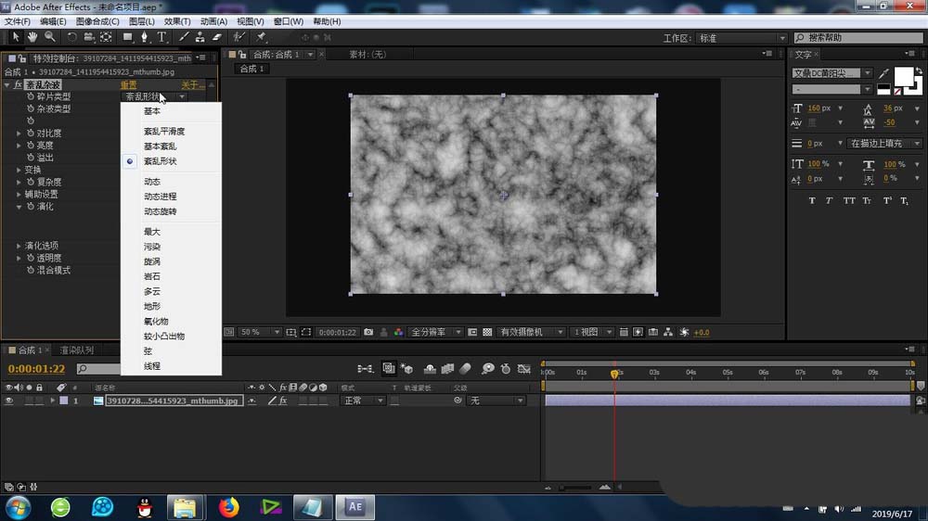Select the Zoom magnifier tool
This screenshot has height=521, width=928.
(x=49, y=37)
